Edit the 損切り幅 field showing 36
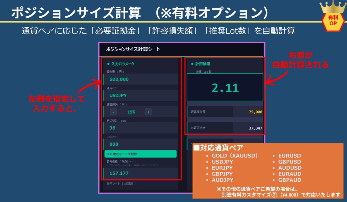Screen dimensions: 347x202 tap(141, 128)
